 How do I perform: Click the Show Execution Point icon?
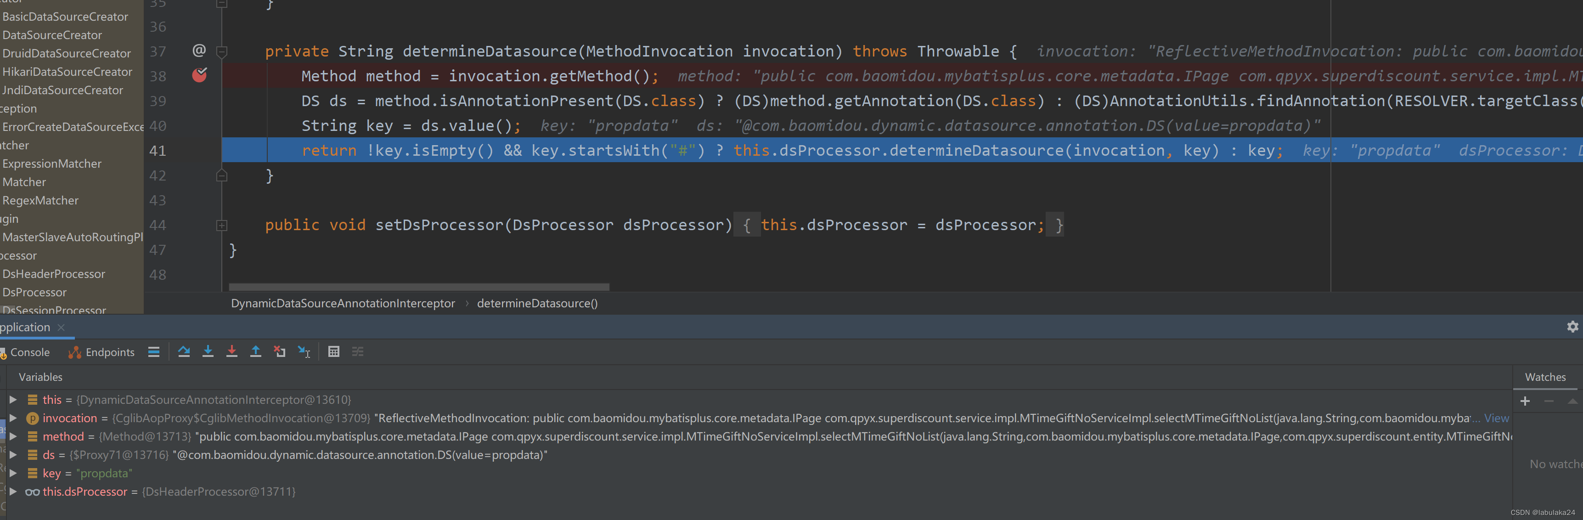pyautogui.click(x=154, y=351)
